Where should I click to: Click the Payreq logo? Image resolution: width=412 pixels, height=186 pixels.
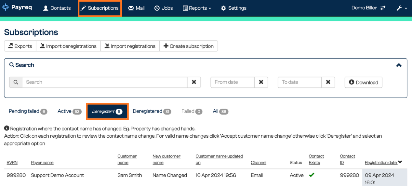[x=17, y=7]
